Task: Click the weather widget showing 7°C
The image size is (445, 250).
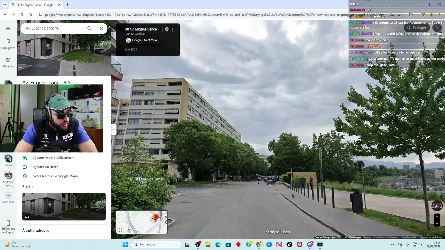Action: (x=17, y=244)
